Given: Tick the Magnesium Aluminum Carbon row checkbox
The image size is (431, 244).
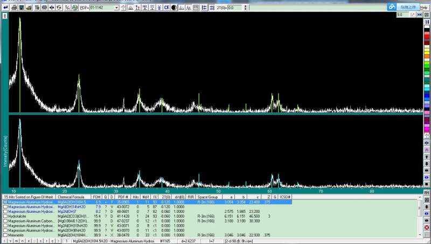Looking at the screenshot, I should pyautogui.click(x=5, y=221).
